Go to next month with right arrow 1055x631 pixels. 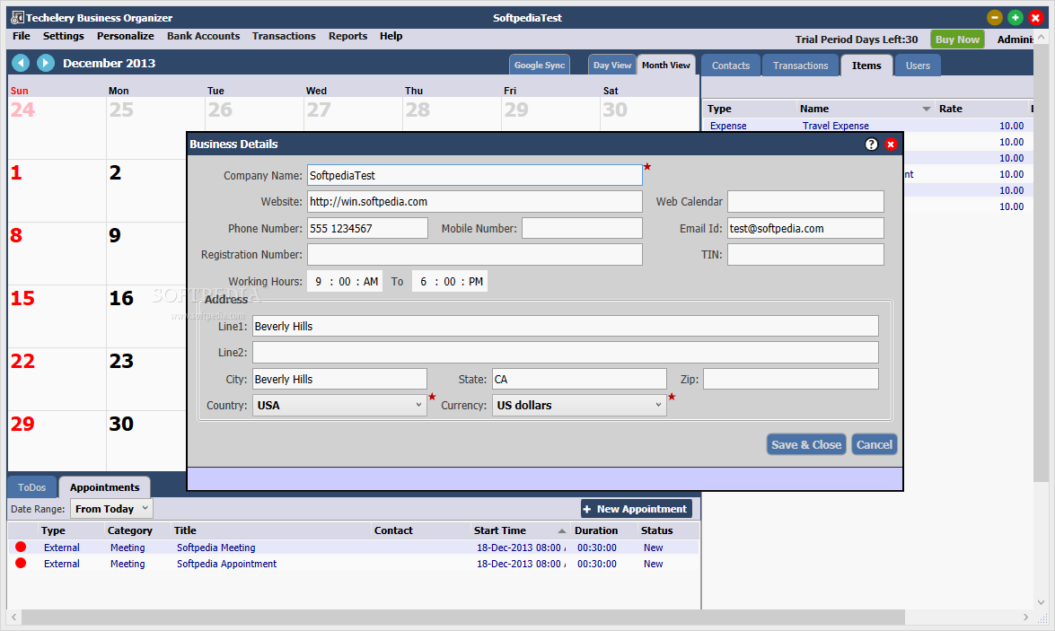[45, 63]
